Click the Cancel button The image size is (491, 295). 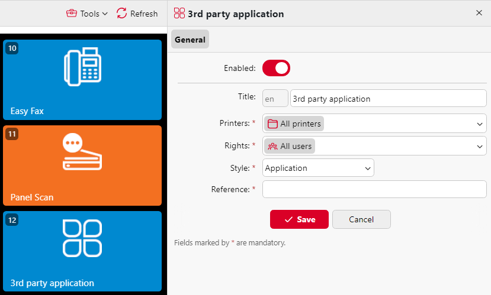[x=361, y=219]
